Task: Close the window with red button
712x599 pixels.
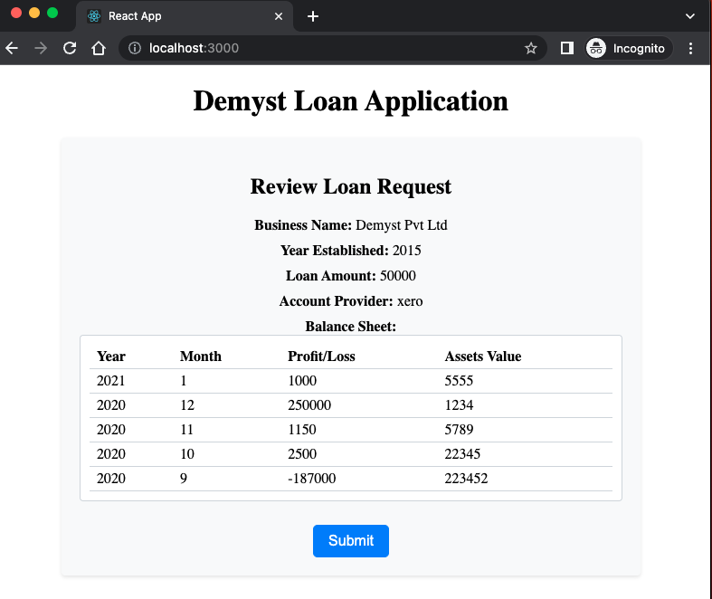Action: click(16, 13)
